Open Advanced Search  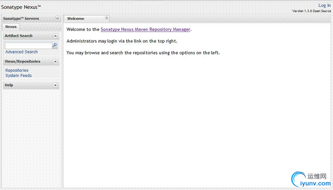[x=22, y=52]
